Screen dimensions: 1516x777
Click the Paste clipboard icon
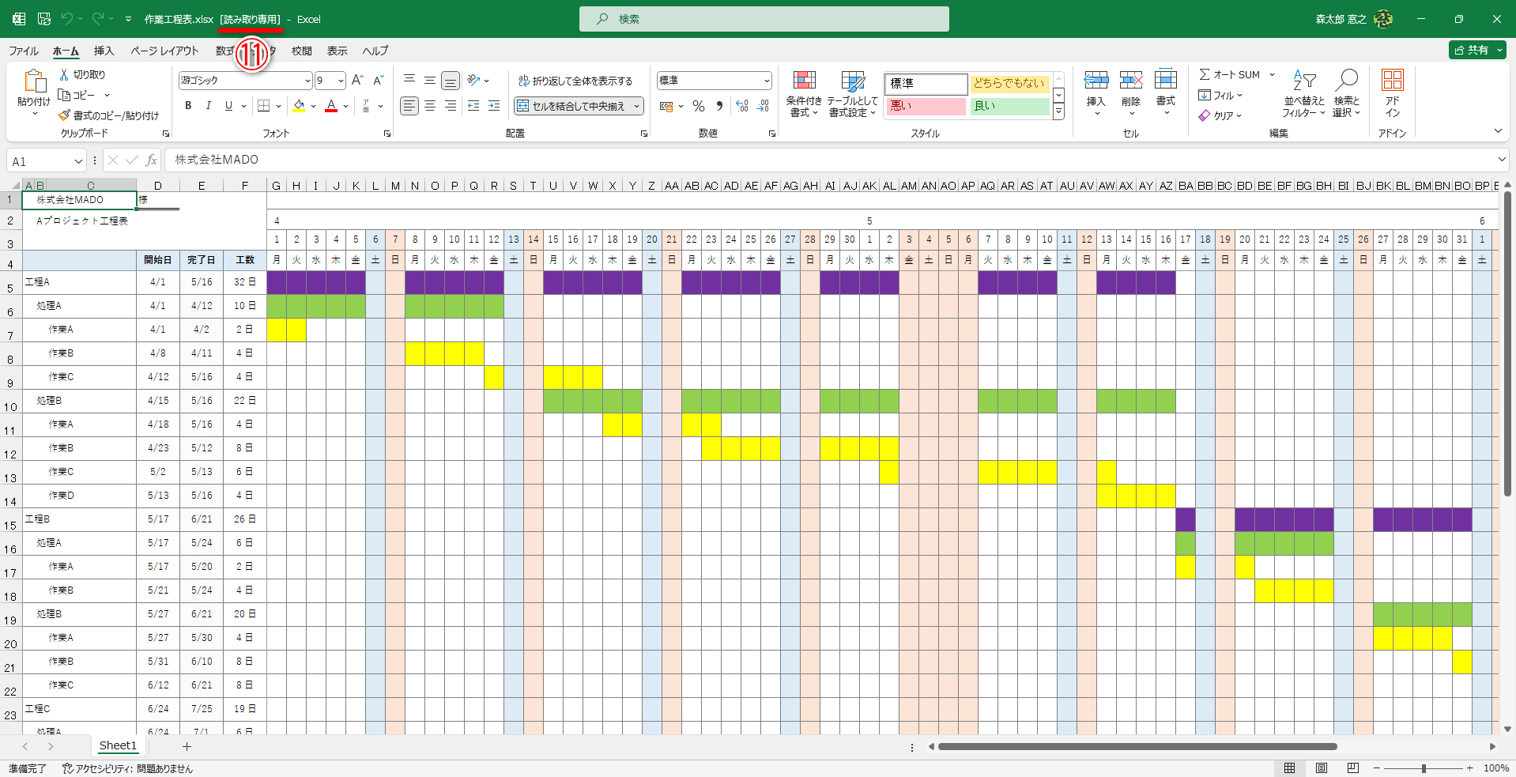(34, 81)
